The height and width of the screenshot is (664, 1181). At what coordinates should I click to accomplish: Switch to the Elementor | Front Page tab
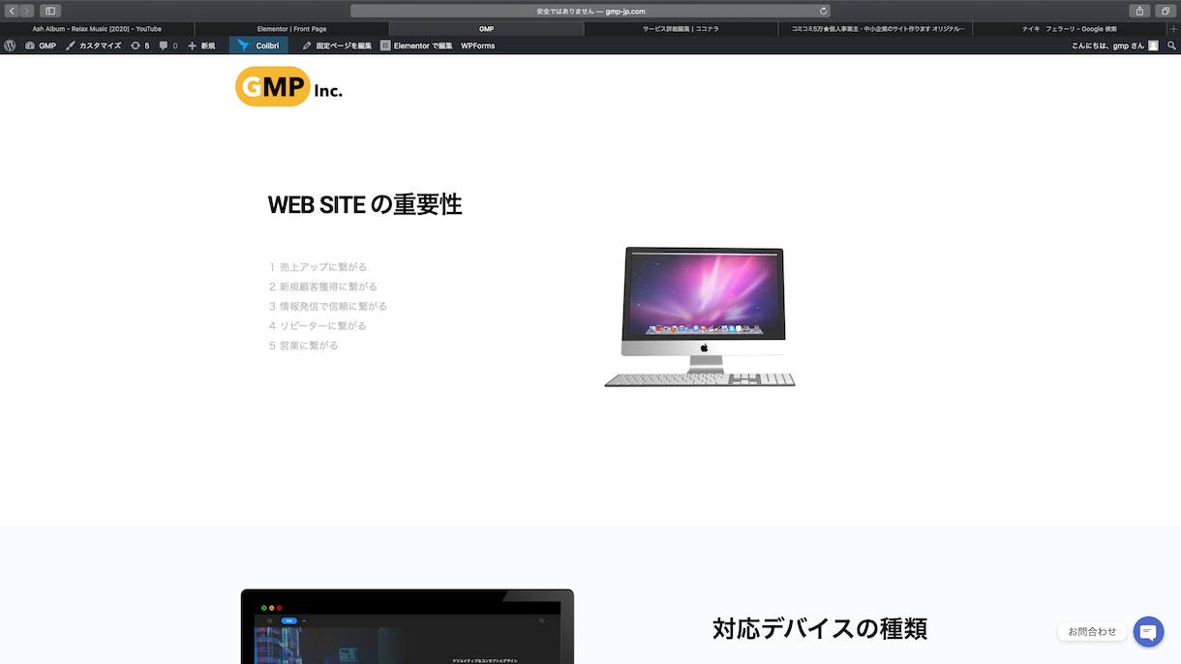(291, 29)
